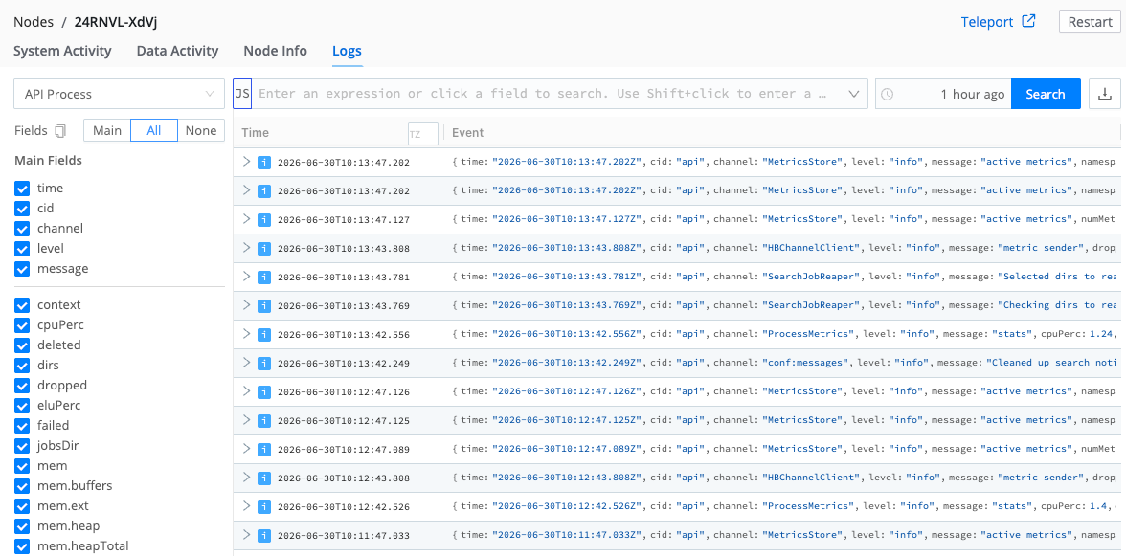Click the Search button
Image resolution: width=1126 pixels, height=556 pixels.
pos(1046,94)
